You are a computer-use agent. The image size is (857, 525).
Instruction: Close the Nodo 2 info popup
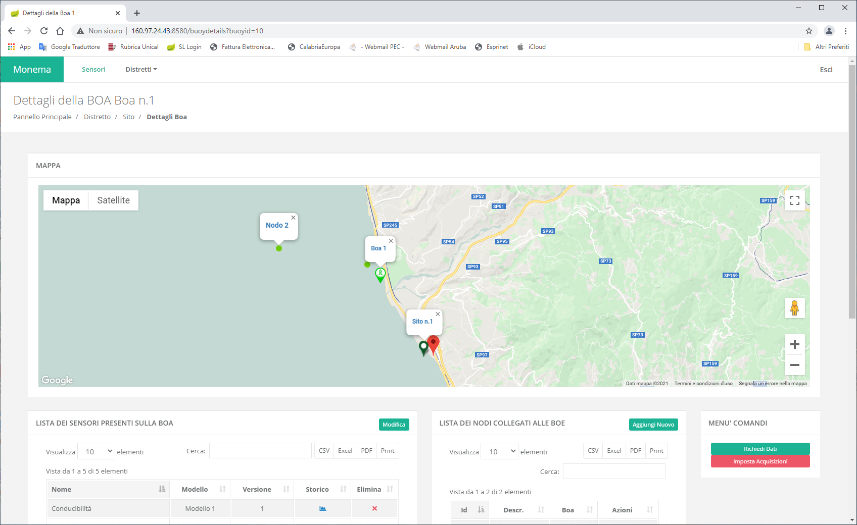tap(293, 218)
